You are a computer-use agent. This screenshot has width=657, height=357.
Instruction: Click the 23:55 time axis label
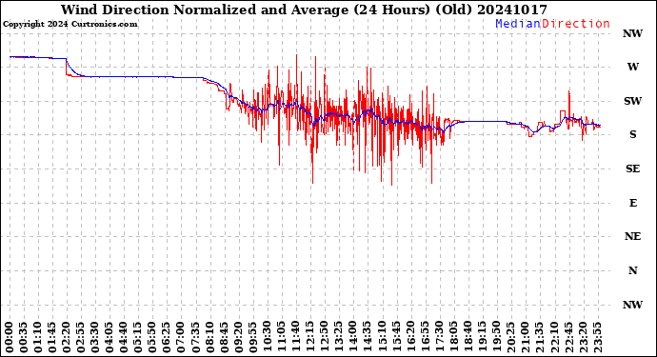click(x=597, y=337)
